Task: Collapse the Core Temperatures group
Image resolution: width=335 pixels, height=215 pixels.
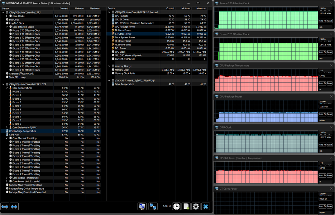Action: pyautogui.click(x=7, y=88)
